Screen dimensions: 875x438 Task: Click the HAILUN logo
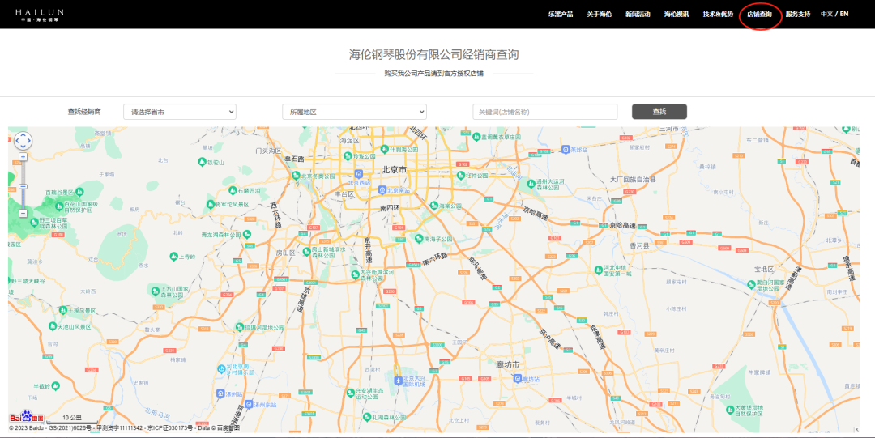coord(38,15)
